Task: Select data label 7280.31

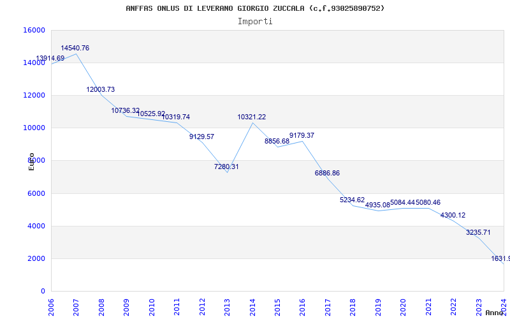Action: pos(226,167)
